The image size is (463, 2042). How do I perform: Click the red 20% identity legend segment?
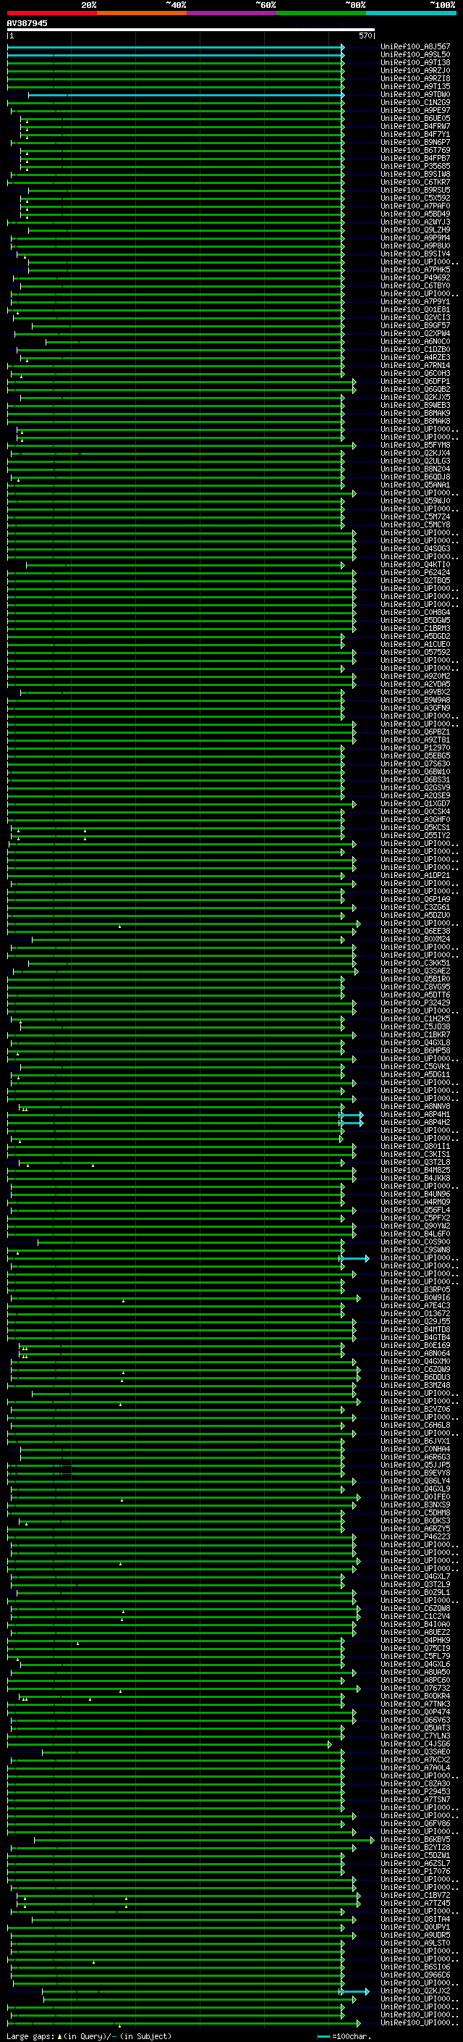[52, 13]
